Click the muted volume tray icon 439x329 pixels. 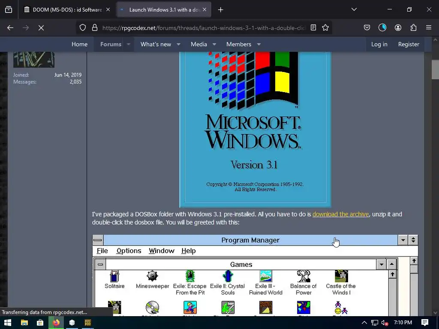[x=385, y=323]
